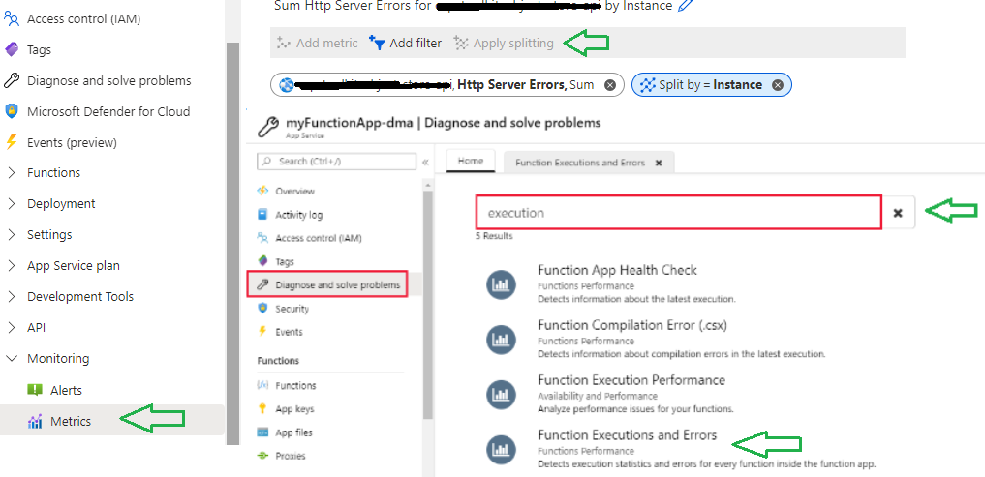Open Access control (IAM) in myFunctionApp-dma menu
This screenshot has width=985, height=477.
pos(318,238)
